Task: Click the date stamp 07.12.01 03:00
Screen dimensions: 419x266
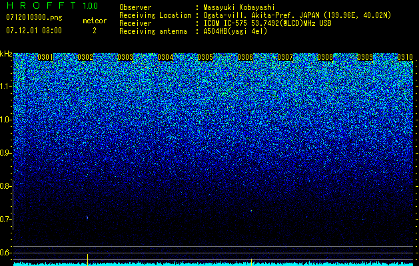Action: [34, 31]
